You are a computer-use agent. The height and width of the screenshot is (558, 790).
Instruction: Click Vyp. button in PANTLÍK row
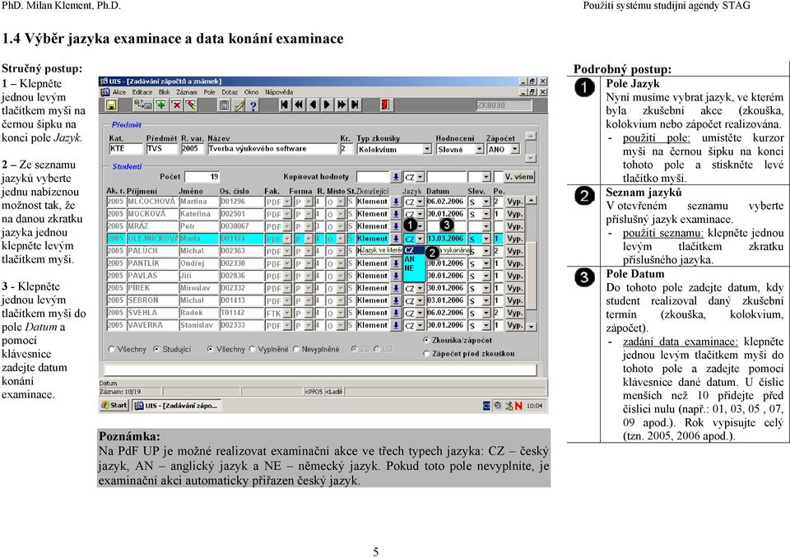pos(514,263)
